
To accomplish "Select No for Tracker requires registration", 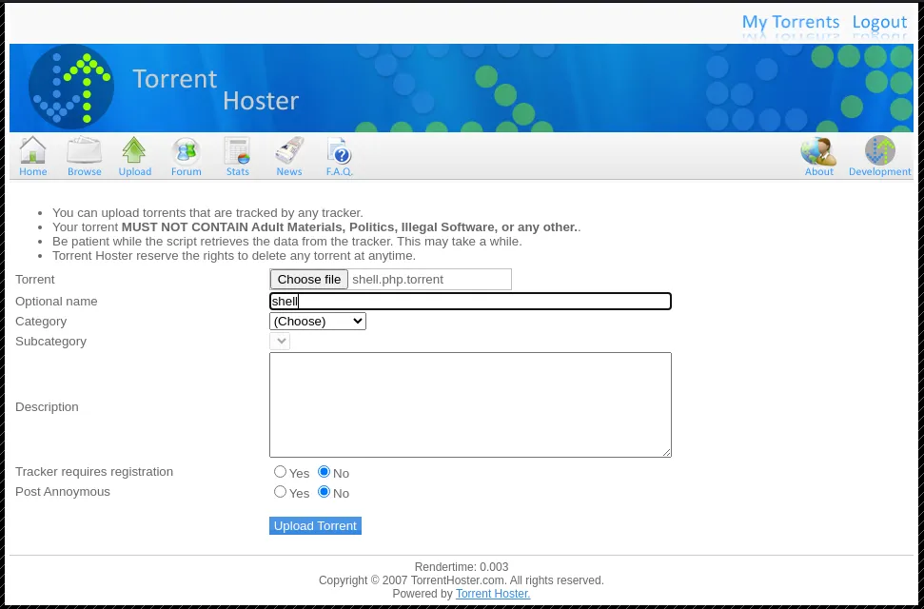I will pyautogui.click(x=324, y=472).
